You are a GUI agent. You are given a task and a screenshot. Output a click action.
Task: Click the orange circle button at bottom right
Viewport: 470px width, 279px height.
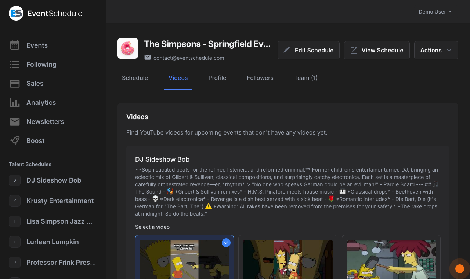pyautogui.click(x=460, y=269)
